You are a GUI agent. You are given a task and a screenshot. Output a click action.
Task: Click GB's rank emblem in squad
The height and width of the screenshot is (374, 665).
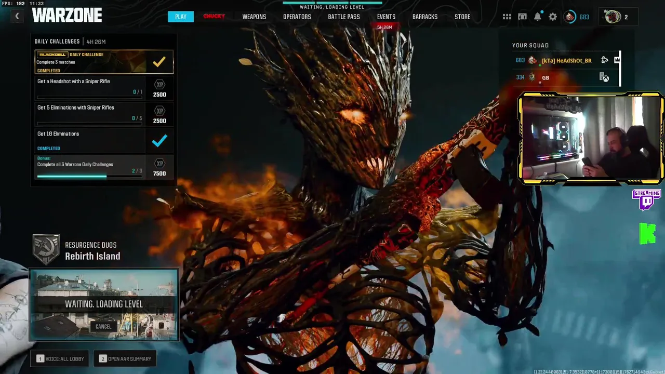(531, 77)
